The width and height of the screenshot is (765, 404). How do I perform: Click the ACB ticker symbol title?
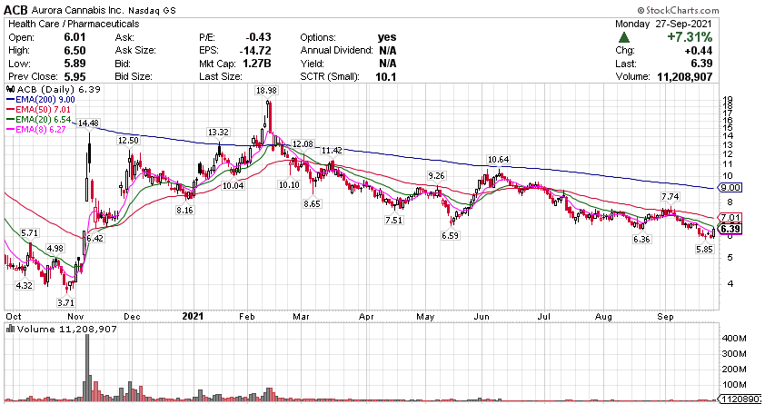point(15,10)
